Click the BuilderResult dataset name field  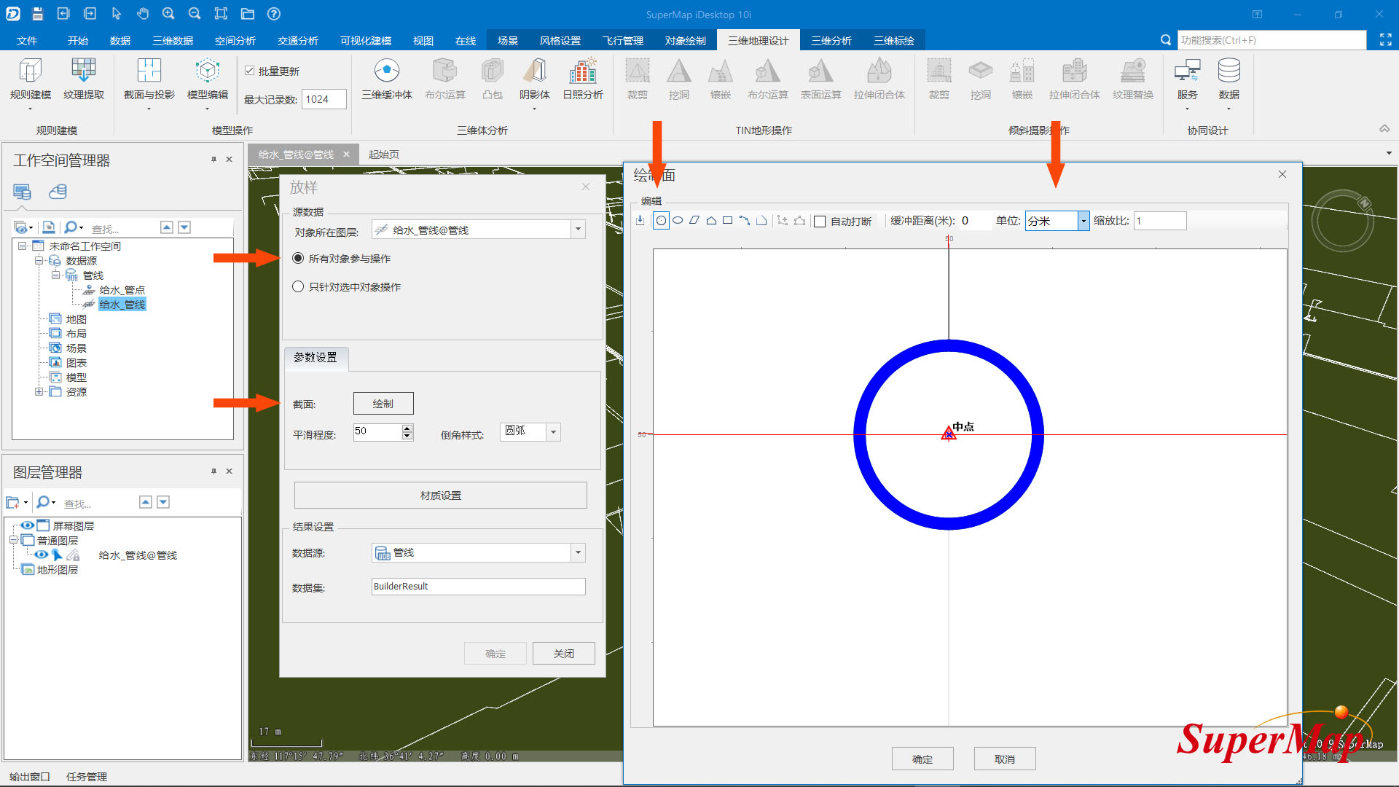pos(478,587)
